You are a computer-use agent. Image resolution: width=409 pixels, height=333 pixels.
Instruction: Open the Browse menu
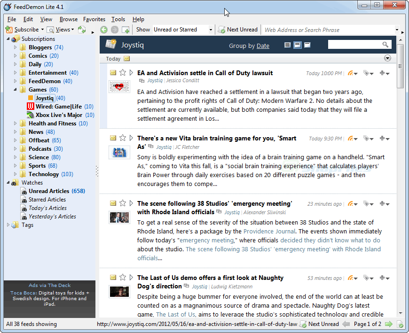pos(68,19)
